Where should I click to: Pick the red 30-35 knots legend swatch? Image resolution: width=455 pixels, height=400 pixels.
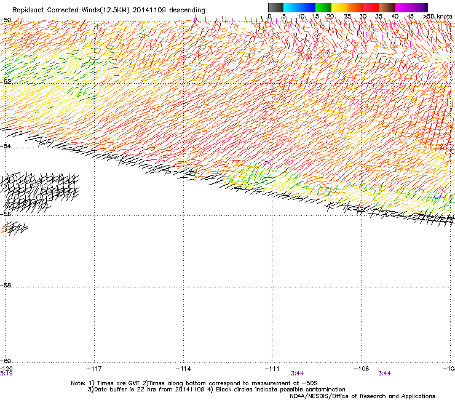(x=371, y=7)
